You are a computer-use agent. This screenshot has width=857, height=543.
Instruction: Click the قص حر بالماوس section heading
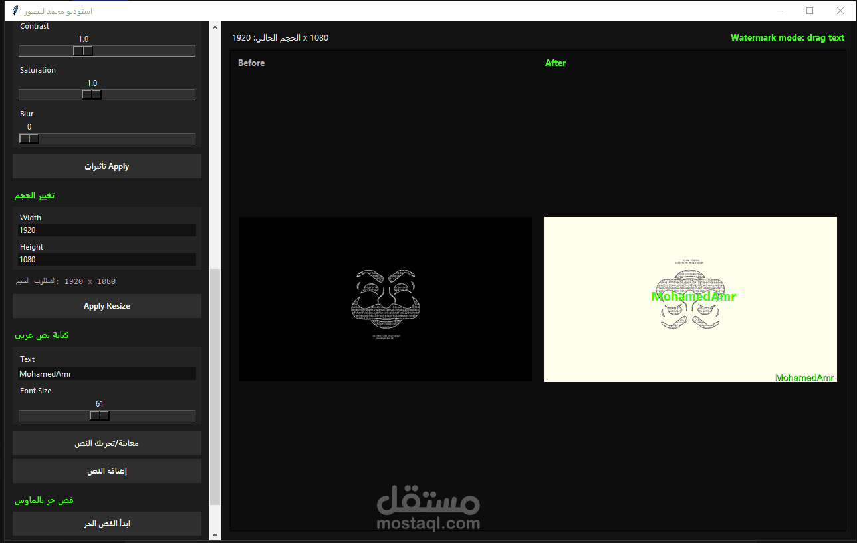pos(44,500)
